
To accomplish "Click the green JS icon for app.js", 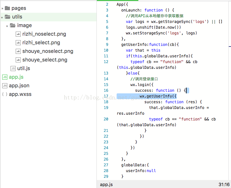I will (x=5, y=77).
